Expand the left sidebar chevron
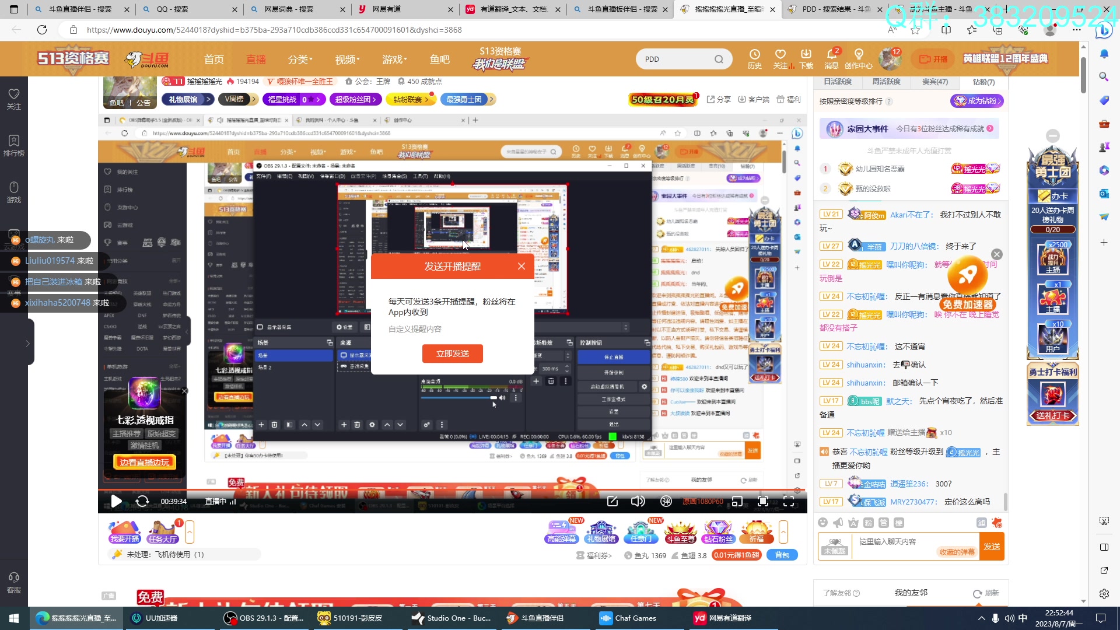The height and width of the screenshot is (630, 1120). [27, 344]
